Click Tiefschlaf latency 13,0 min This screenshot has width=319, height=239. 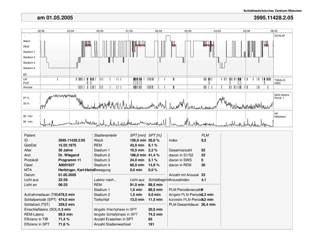pyautogui.click(x=137, y=199)
